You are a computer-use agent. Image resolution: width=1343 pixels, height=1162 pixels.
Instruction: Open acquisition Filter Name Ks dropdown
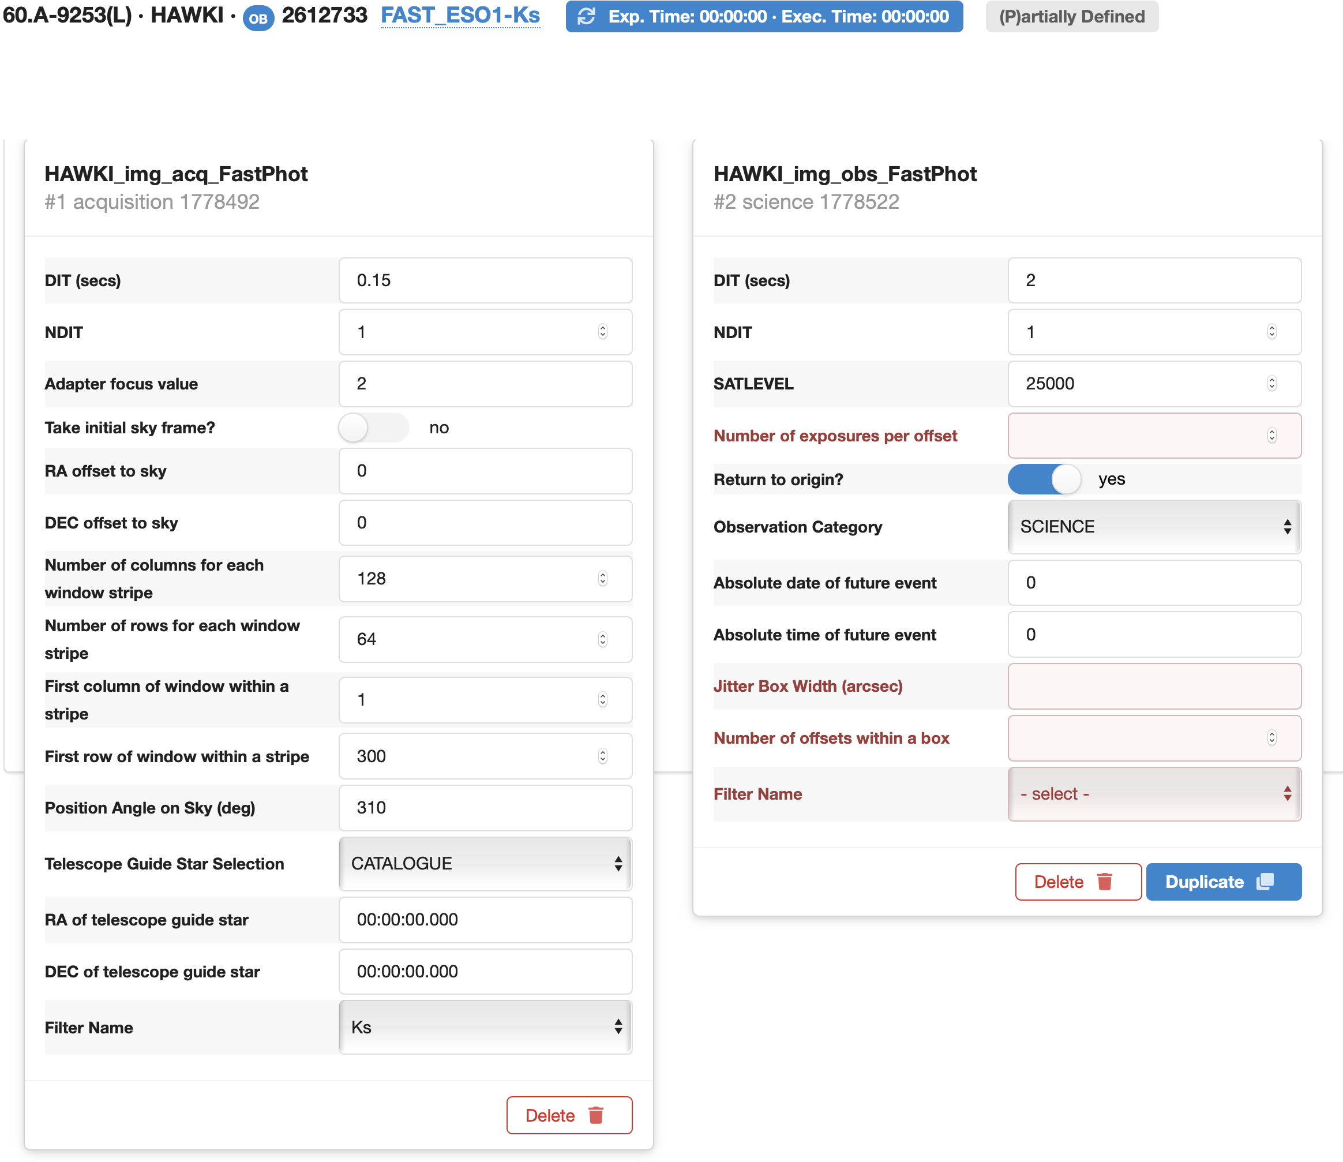(485, 1027)
